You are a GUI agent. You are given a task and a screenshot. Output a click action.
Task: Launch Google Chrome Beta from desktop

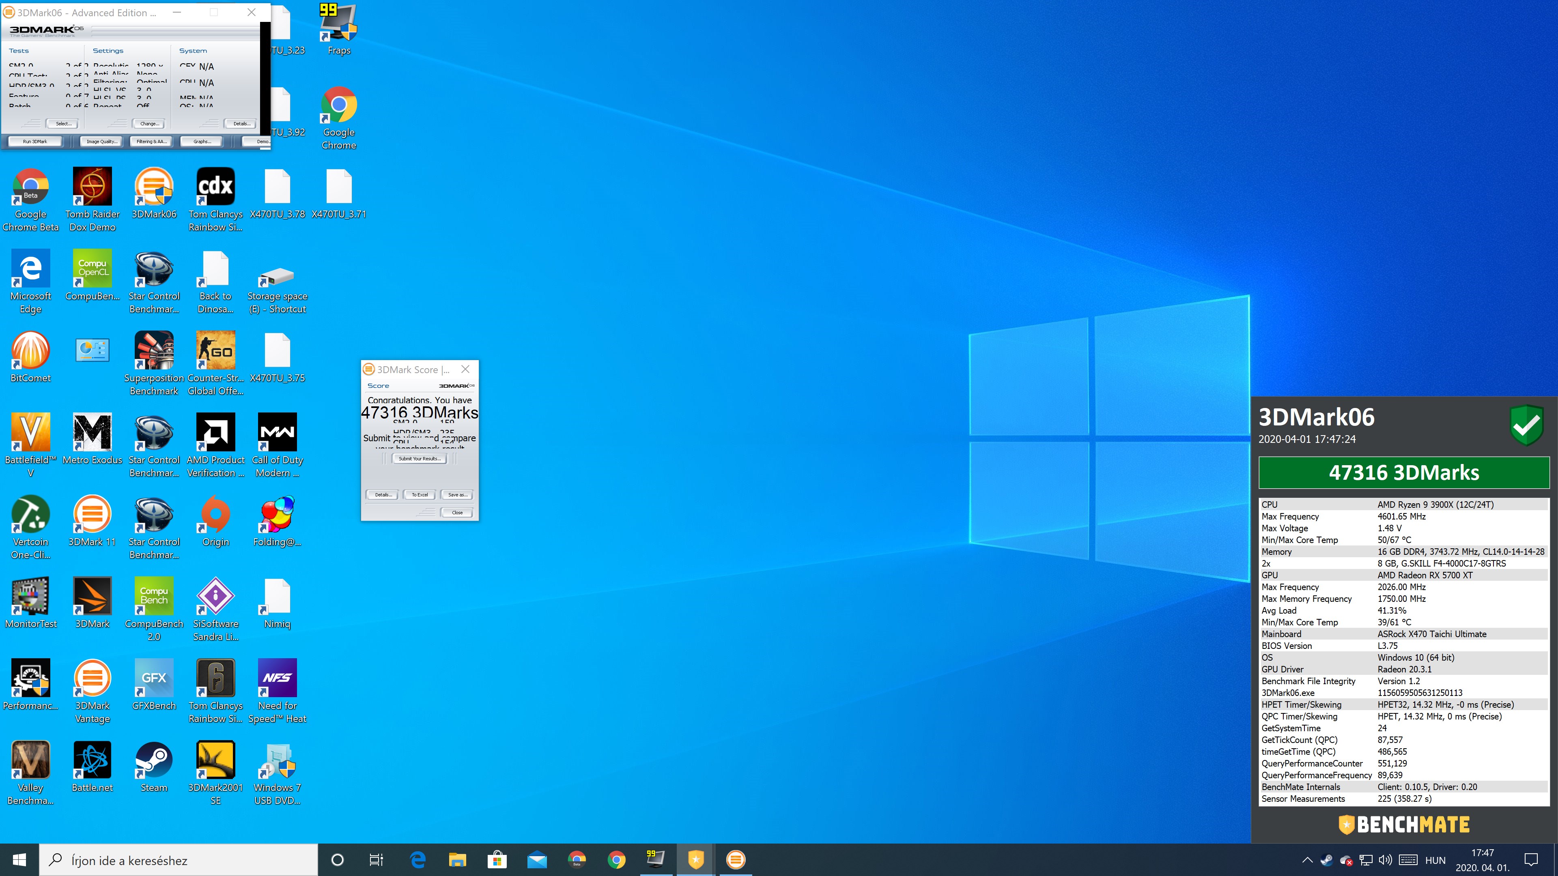31,200
